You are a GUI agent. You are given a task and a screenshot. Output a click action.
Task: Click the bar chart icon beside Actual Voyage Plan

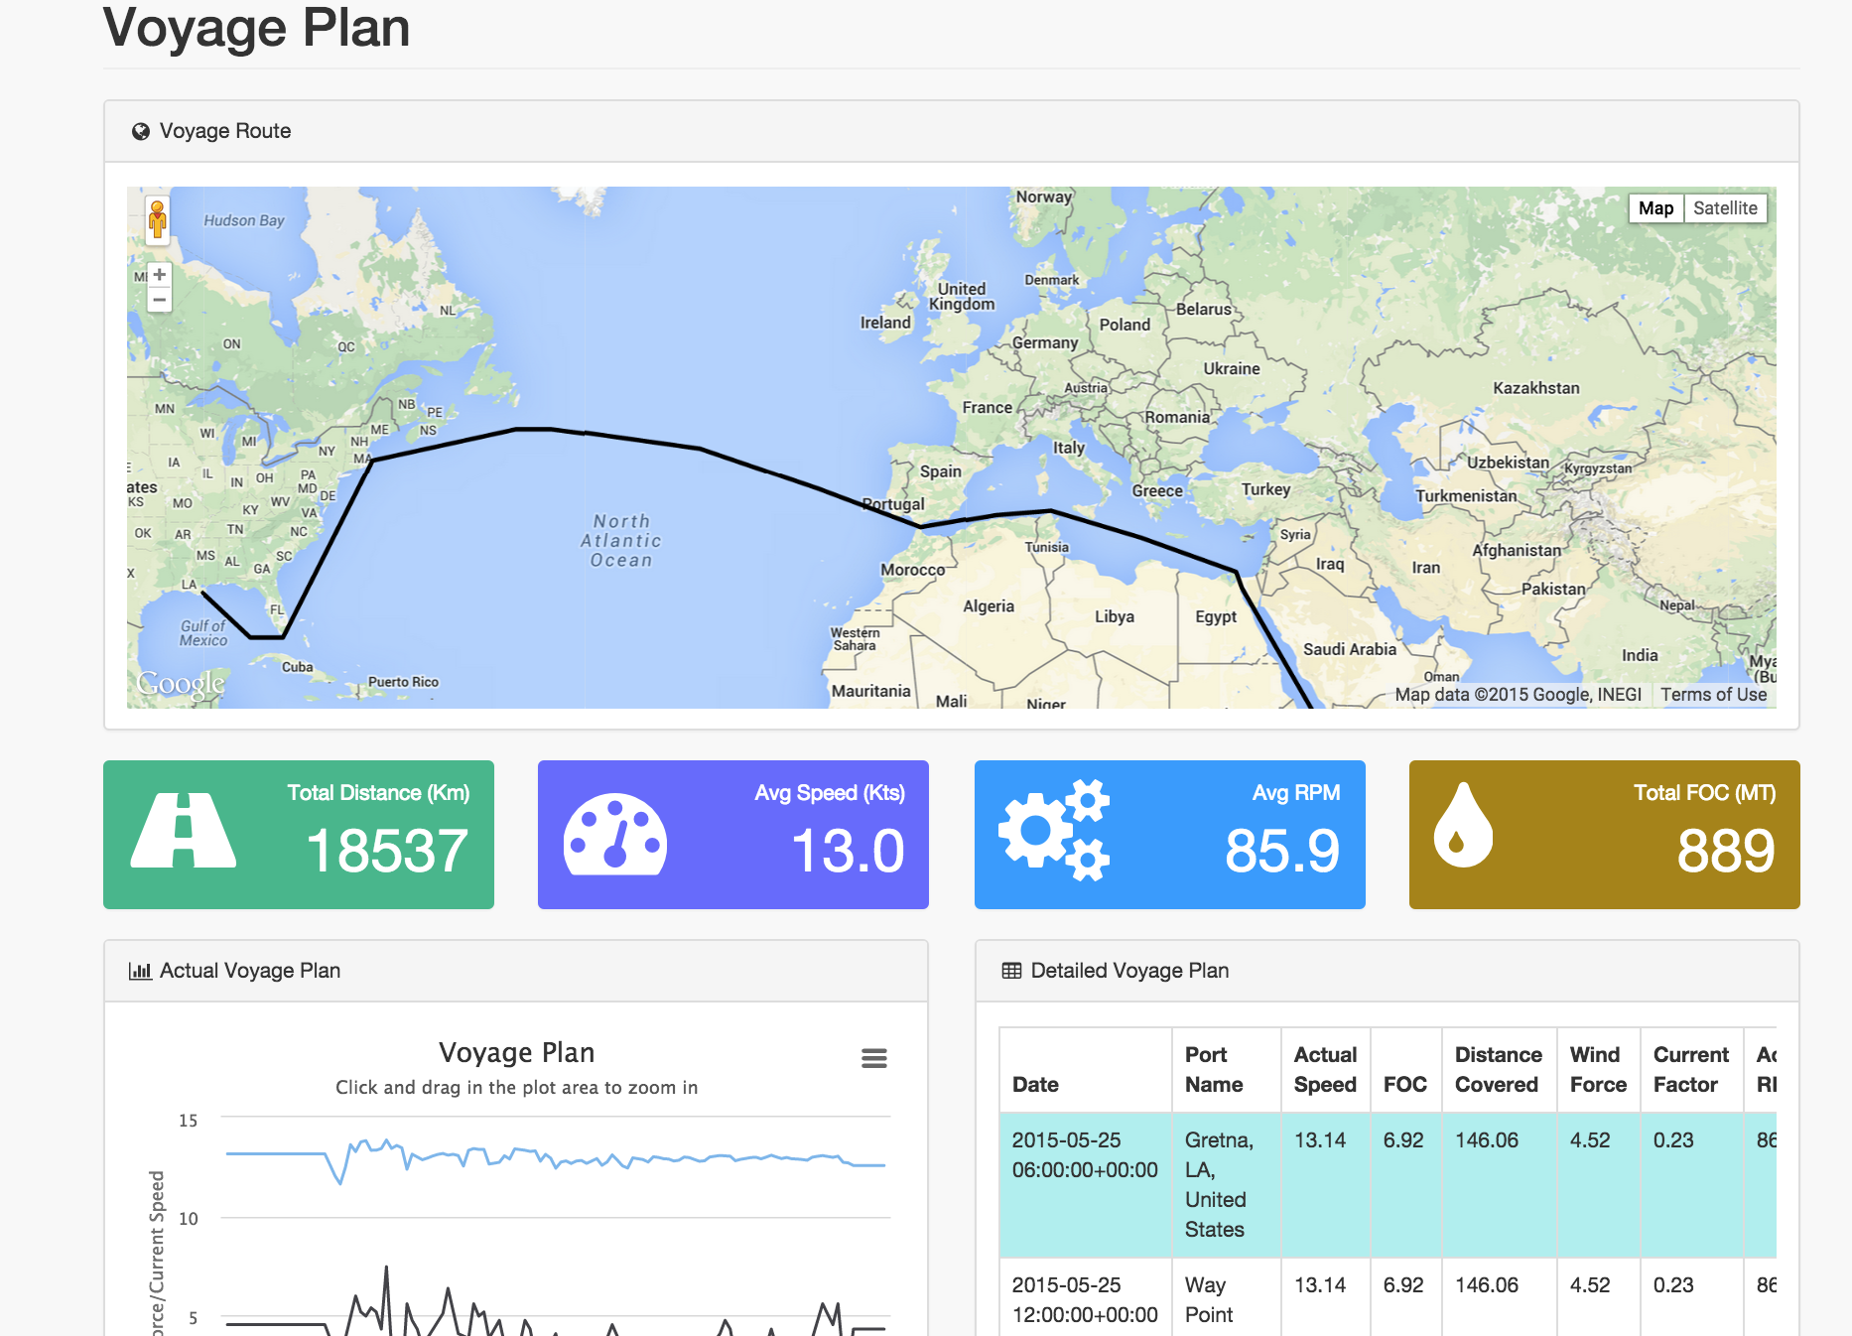(x=140, y=971)
